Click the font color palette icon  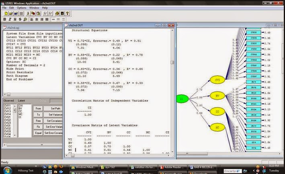25,19
